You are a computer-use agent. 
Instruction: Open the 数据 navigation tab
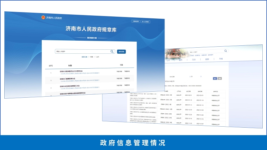click(x=207, y=59)
